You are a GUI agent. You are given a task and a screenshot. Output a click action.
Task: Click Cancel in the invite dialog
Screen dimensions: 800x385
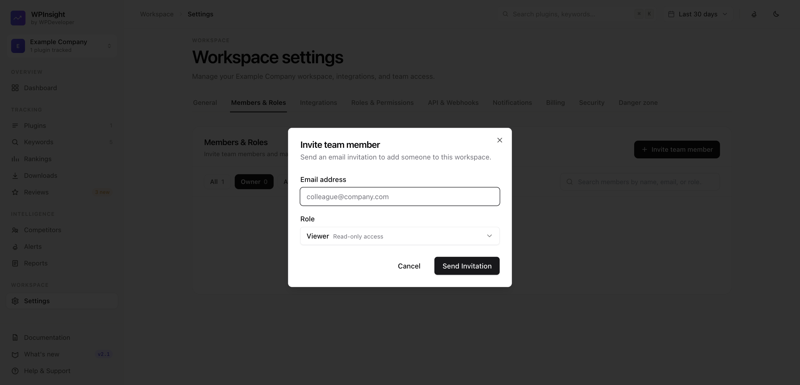(x=409, y=266)
